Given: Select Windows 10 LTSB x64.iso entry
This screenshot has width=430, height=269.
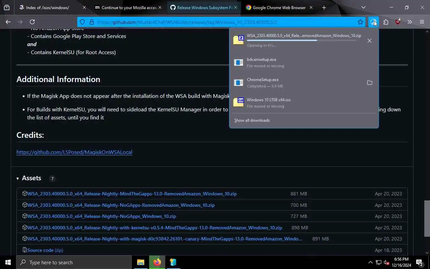Looking at the screenshot, I should pos(304,103).
